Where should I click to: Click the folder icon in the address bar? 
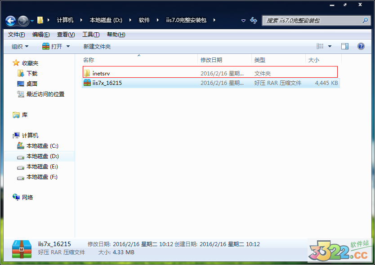coord(40,20)
